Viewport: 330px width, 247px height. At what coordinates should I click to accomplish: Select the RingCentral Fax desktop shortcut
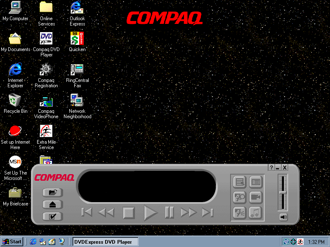[77, 75]
